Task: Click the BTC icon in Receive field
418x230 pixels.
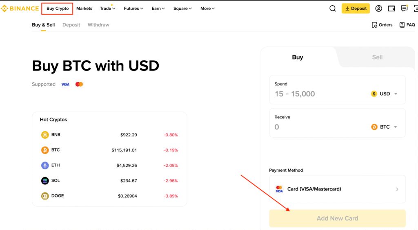Action: point(374,127)
